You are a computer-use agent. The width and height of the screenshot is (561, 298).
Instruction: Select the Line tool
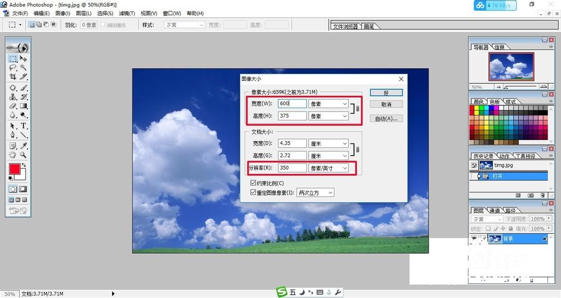[23, 134]
